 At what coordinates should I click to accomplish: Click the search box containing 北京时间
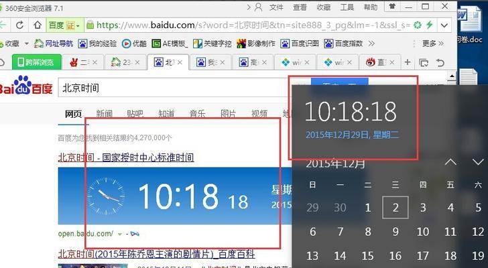pyautogui.click(x=174, y=88)
